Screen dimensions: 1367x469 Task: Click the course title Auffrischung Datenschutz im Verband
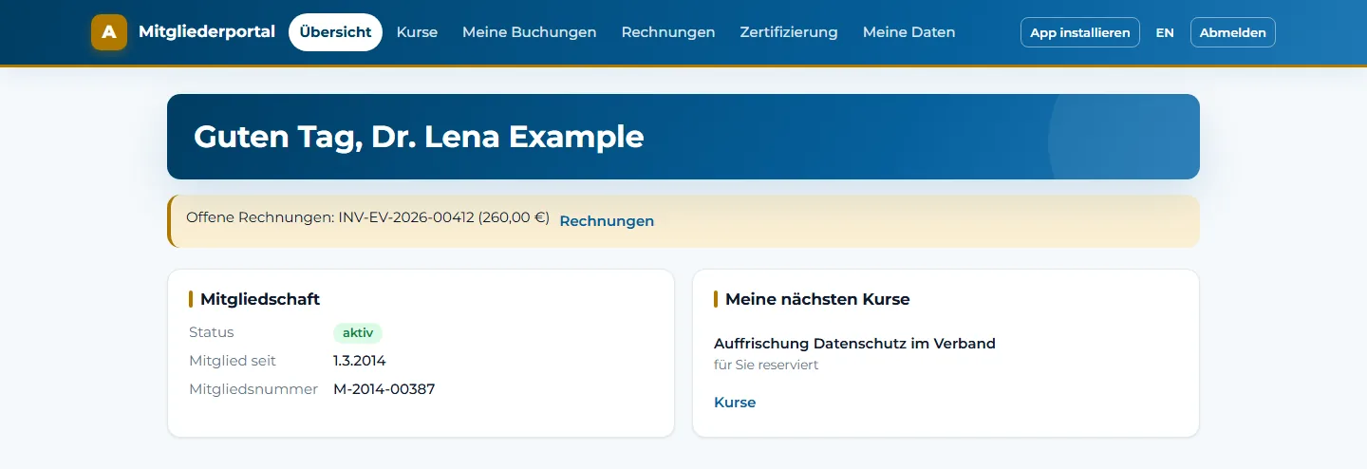[854, 344]
